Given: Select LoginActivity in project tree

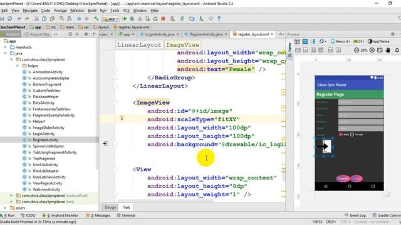Looking at the screenshot, I should (43, 134).
